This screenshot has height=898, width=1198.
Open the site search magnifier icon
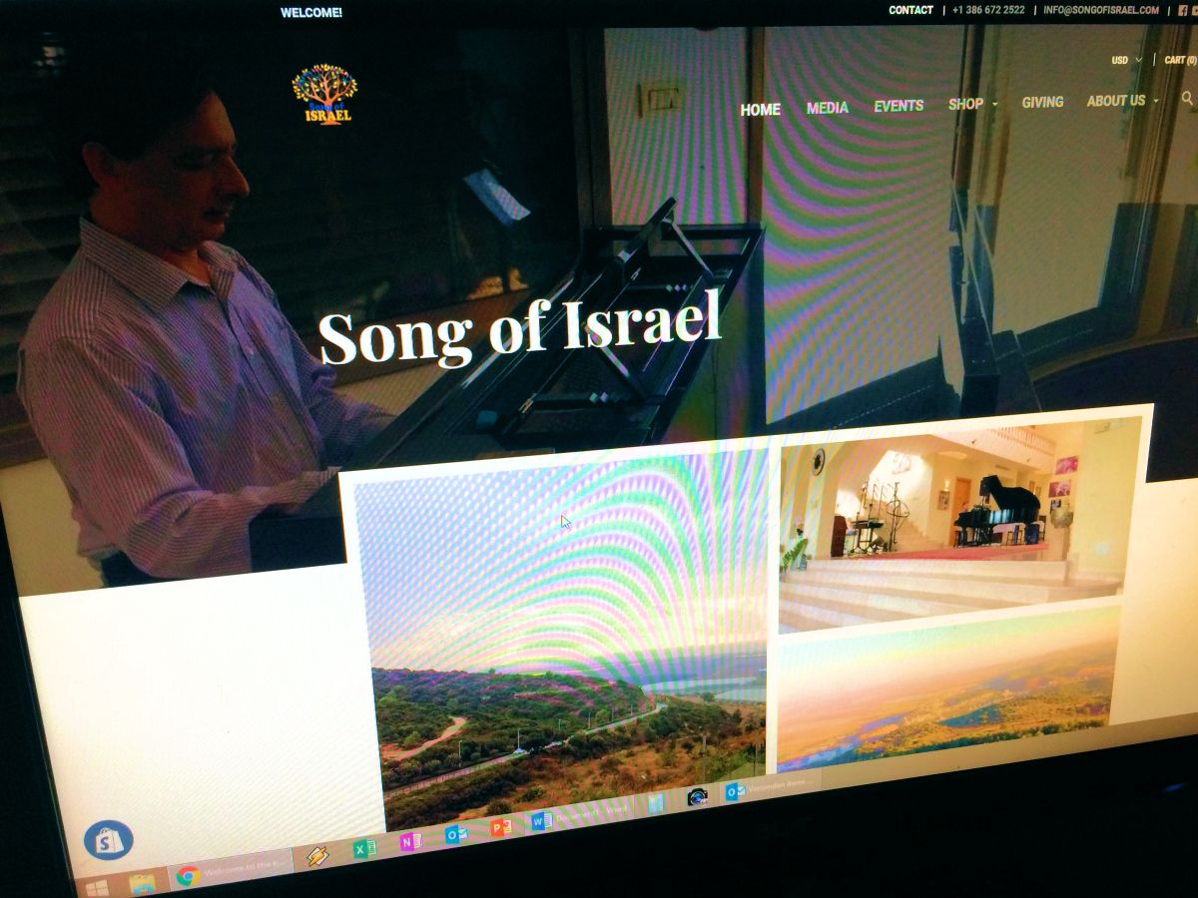coord(1186,98)
